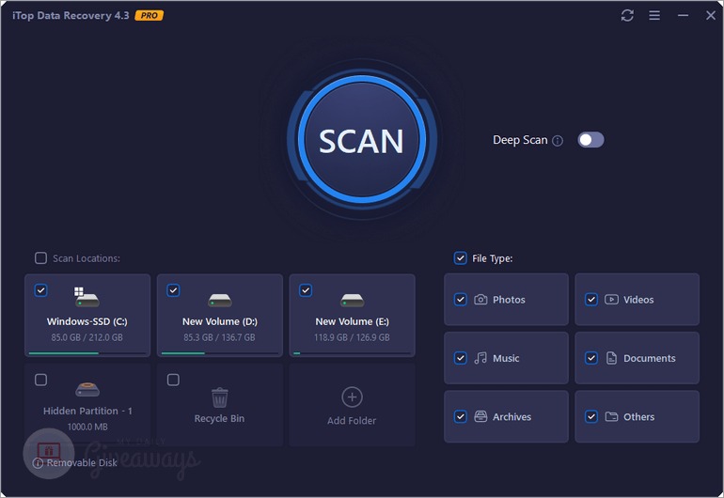Click the Add Folder plus icon
The height and width of the screenshot is (498, 724).
[352, 397]
